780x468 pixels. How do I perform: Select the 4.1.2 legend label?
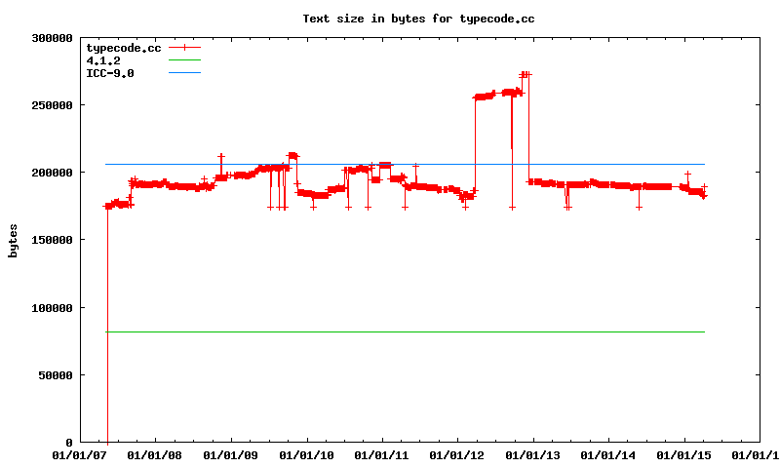click(x=103, y=59)
